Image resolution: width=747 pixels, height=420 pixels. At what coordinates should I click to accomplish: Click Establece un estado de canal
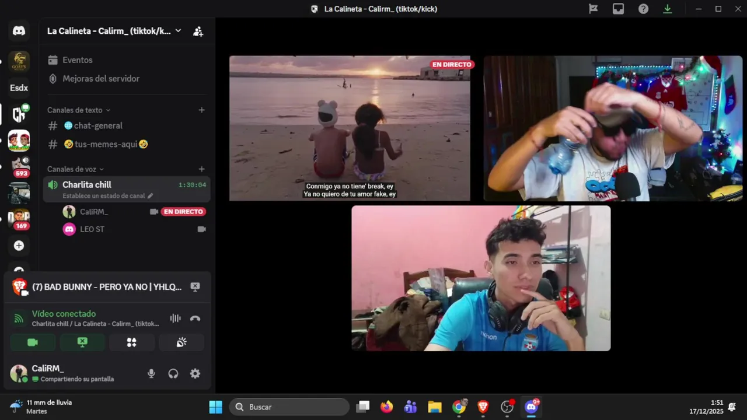107,196
